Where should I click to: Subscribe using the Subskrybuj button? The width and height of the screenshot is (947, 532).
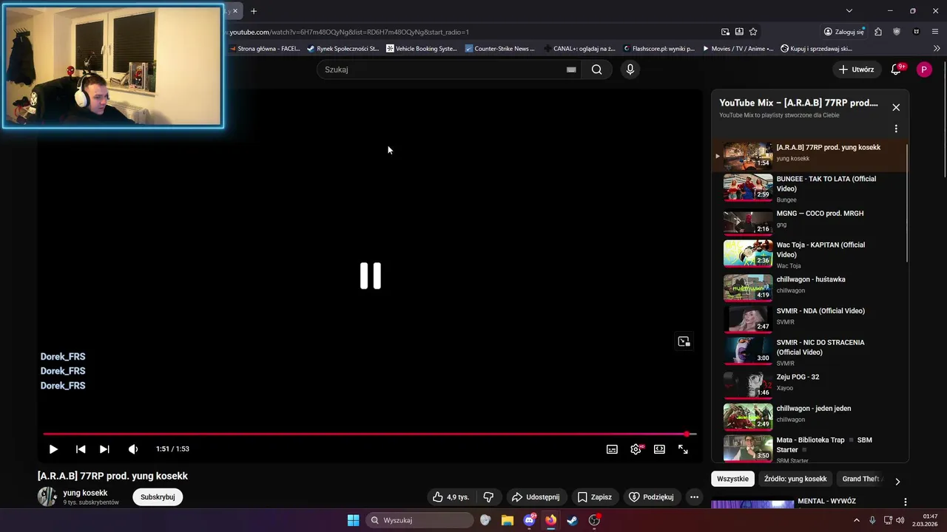(158, 497)
